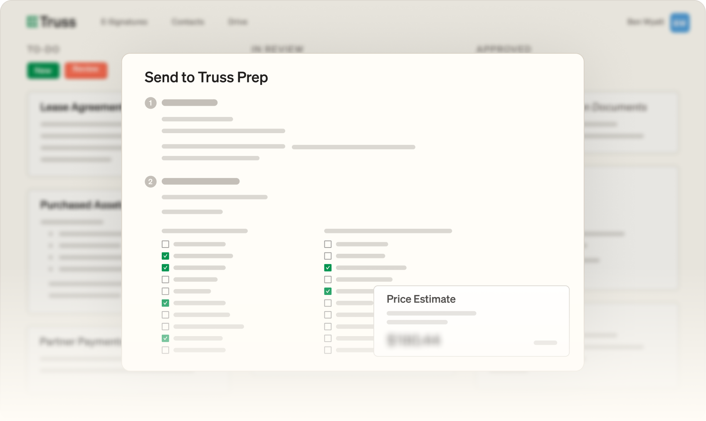The height and width of the screenshot is (421, 706).
Task: Check the fourth checkbox in the right column
Action: point(328,280)
